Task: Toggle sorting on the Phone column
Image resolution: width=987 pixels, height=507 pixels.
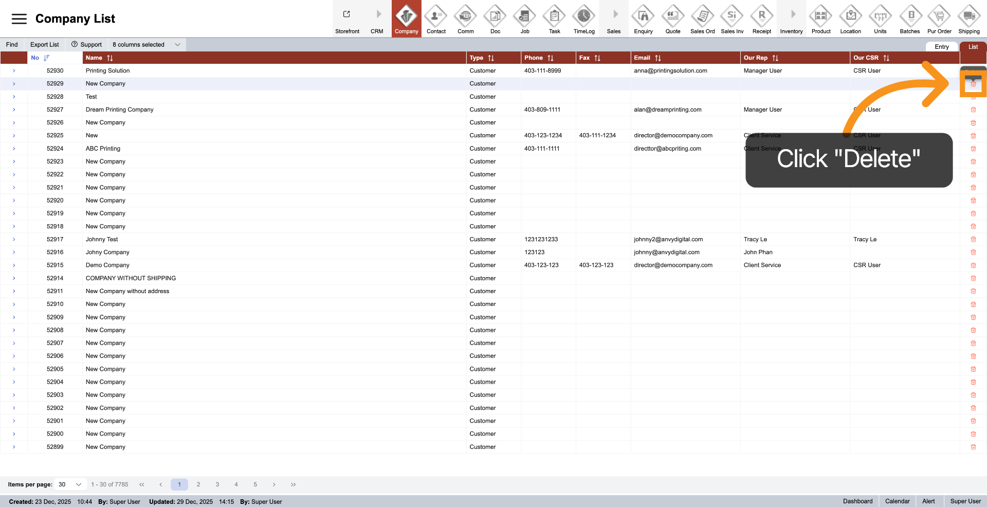Action: 551,58
